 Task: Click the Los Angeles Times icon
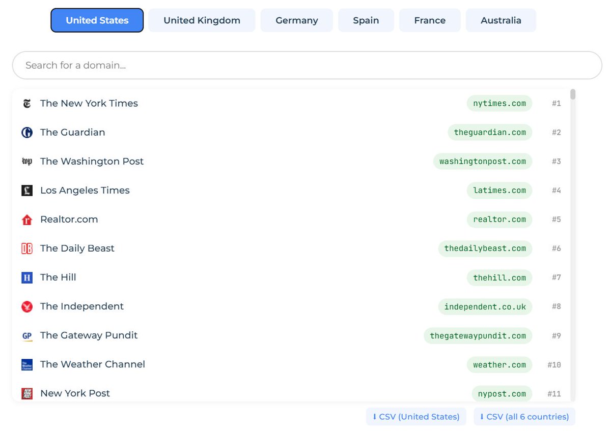(27, 191)
